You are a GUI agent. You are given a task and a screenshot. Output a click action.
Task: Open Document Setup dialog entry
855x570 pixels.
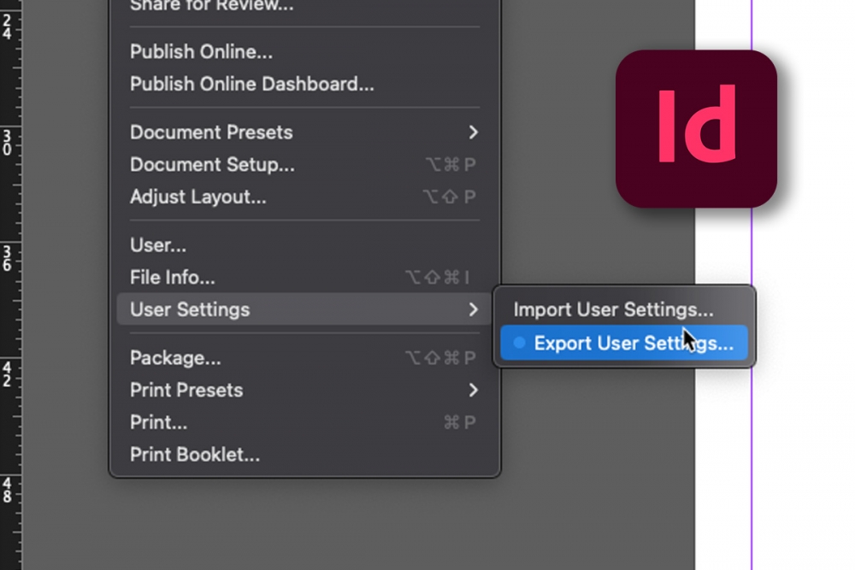212,165
